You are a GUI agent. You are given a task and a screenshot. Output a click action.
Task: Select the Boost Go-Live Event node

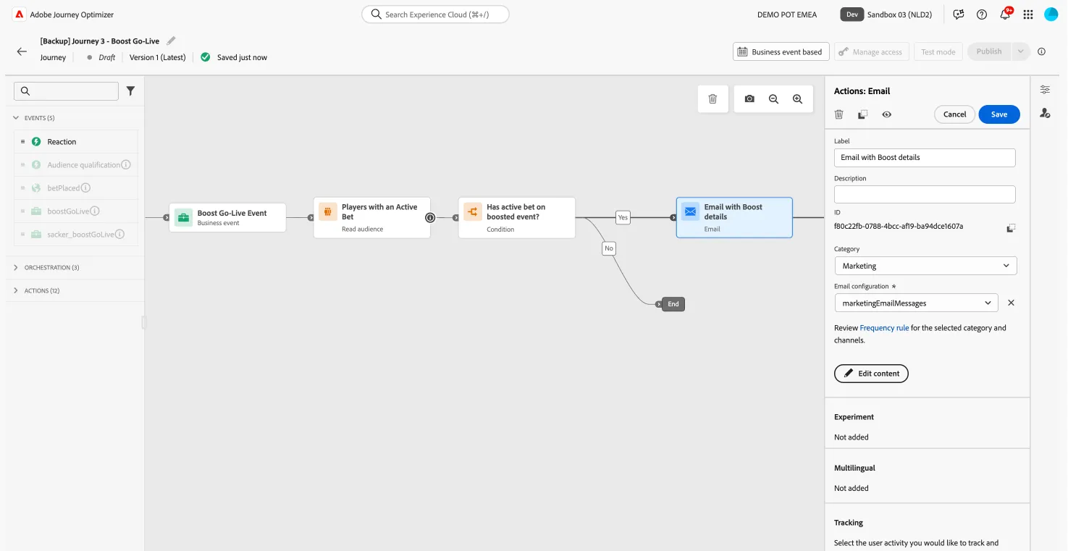(227, 217)
